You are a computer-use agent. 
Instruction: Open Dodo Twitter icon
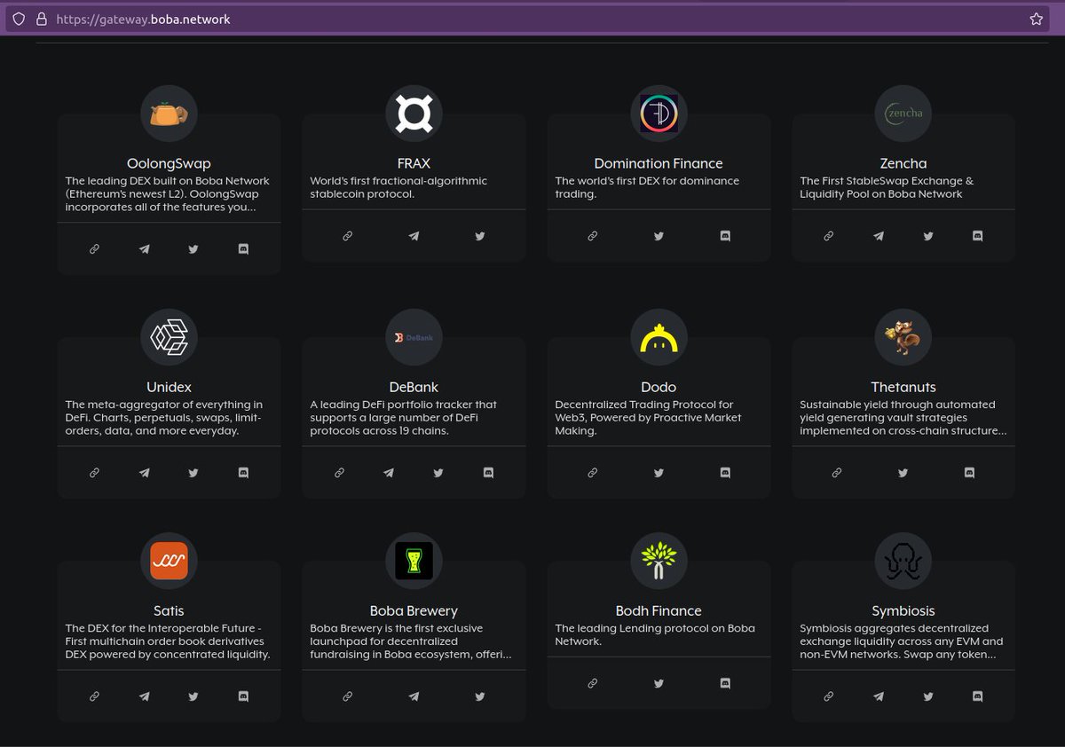pos(659,473)
